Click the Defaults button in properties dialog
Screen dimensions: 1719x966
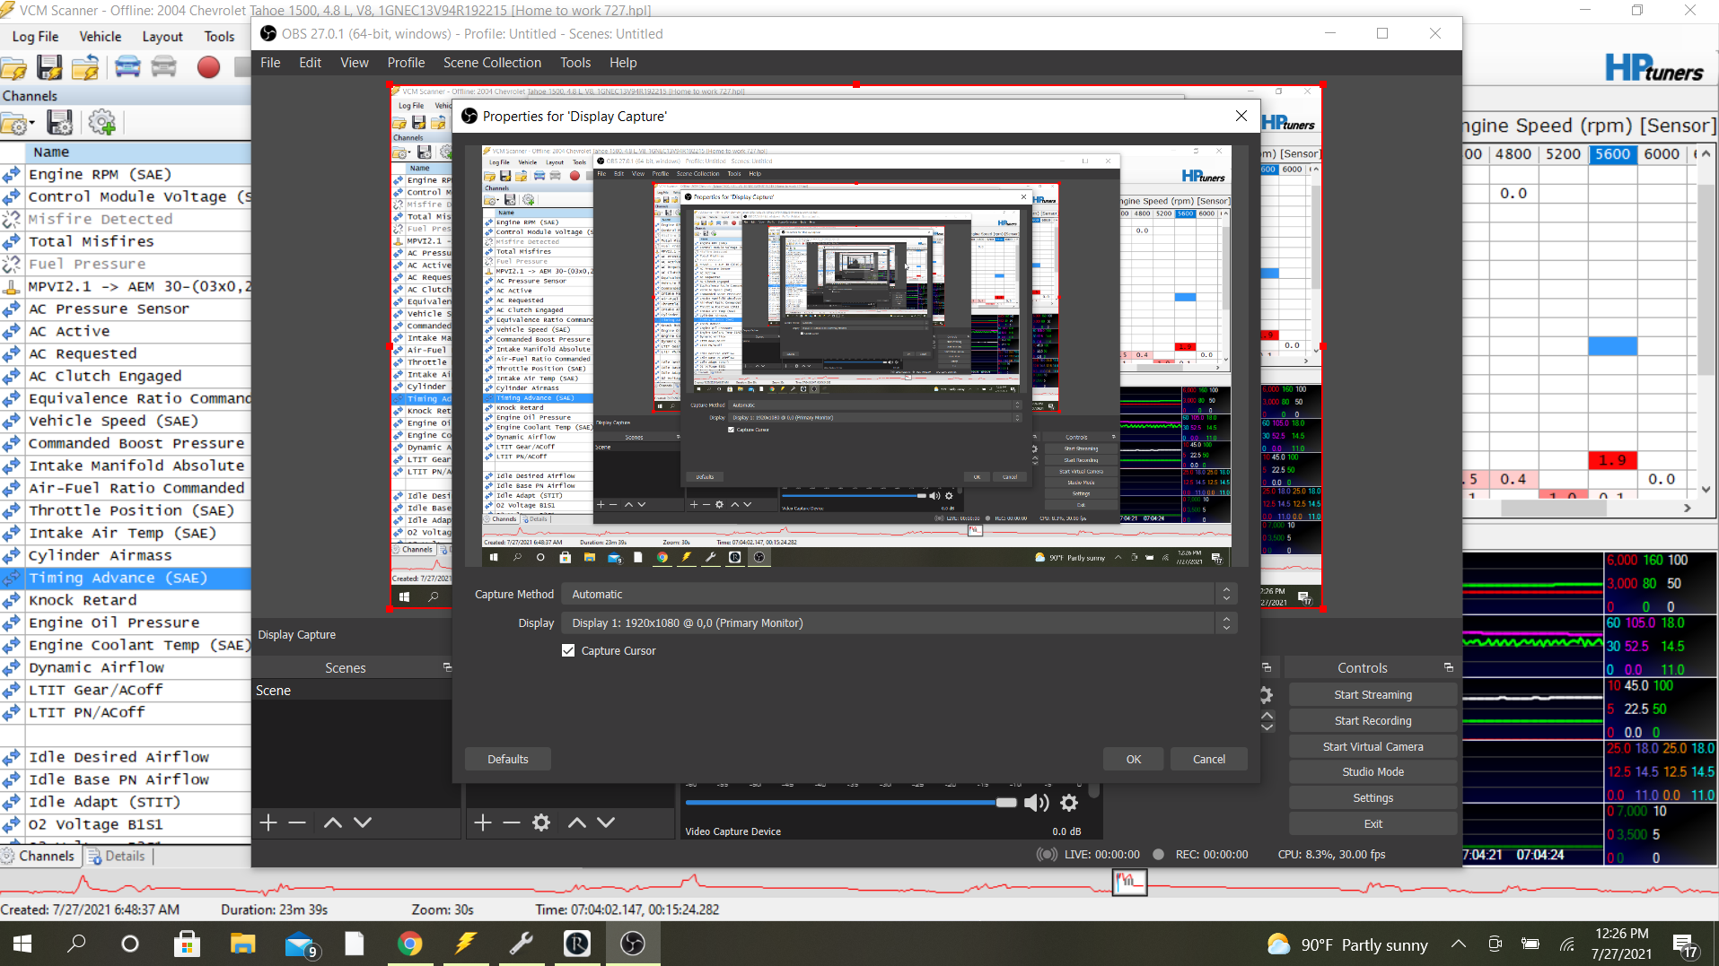point(507,759)
